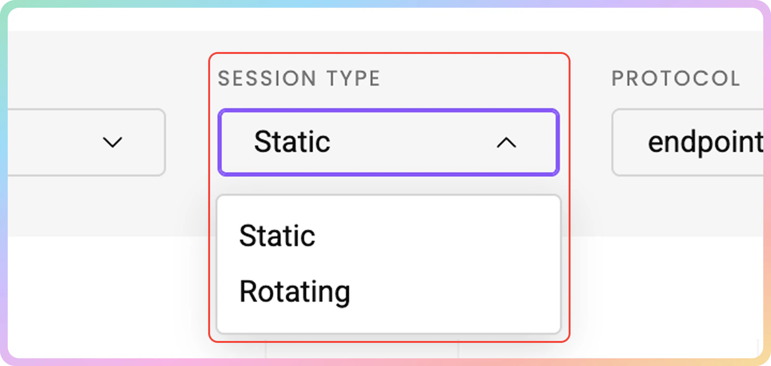Click gray background beneath left dropdown

coord(87,207)
